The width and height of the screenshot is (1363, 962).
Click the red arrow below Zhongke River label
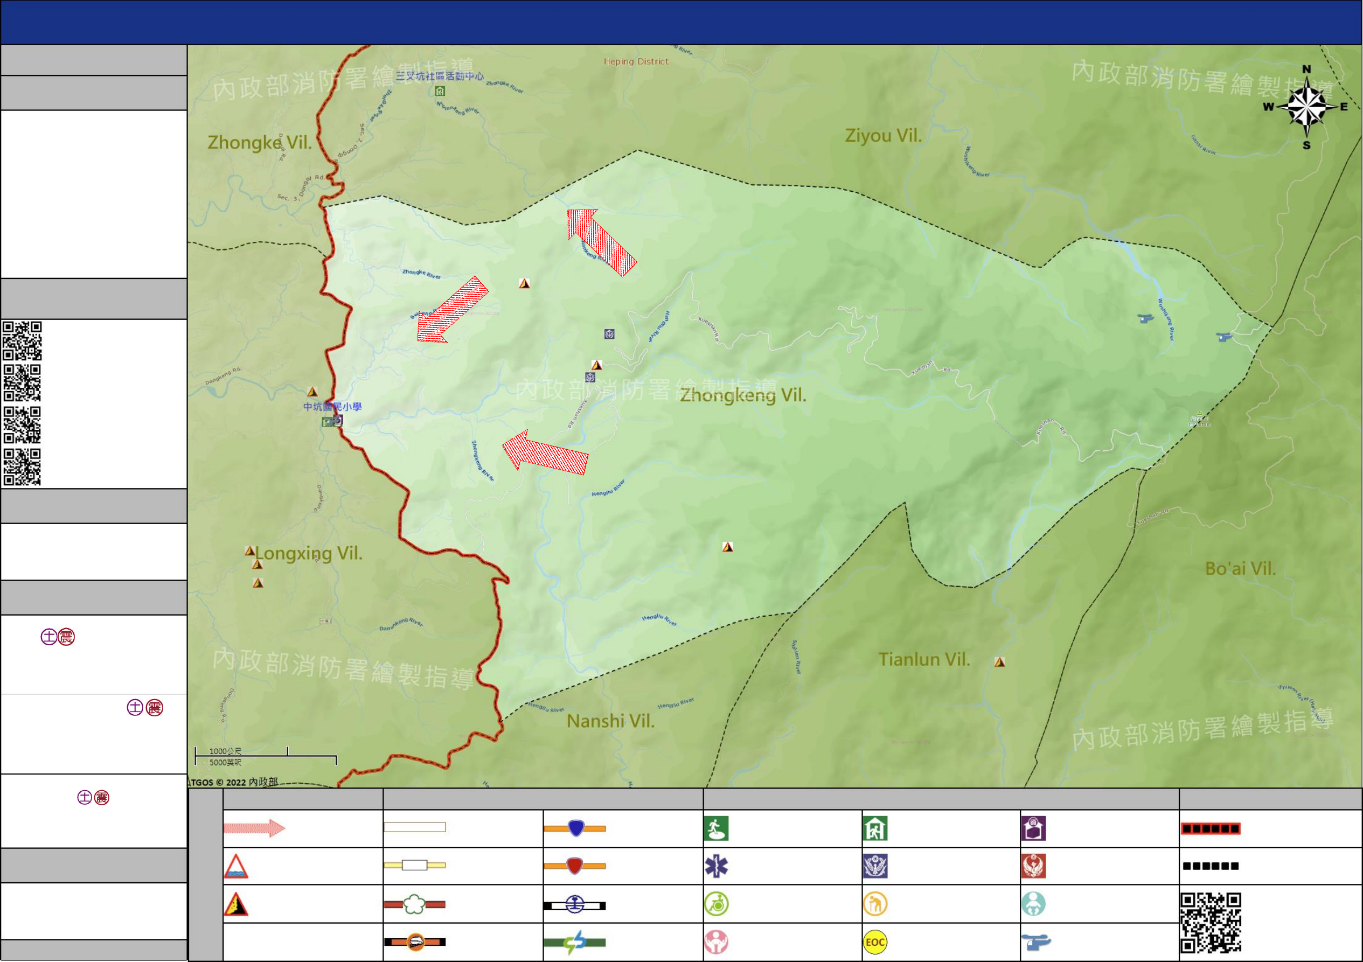[x=453, y=309]
